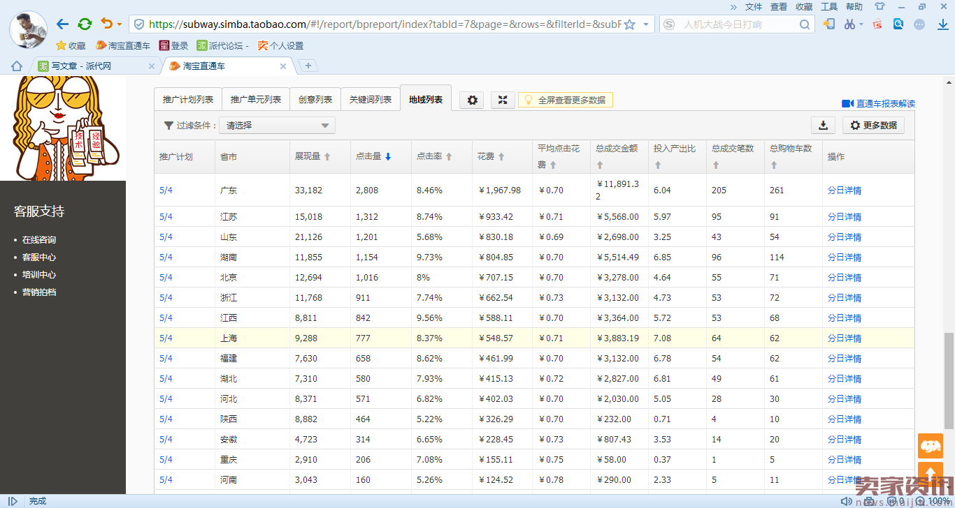Open the 淘宝直通车 bookmark
955x508 pixels.
tap(123, 45)
